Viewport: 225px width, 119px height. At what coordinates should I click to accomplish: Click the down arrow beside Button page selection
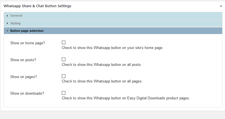tap(7, 31)
